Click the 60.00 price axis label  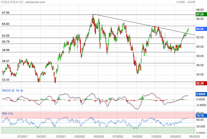coord(200,47)
